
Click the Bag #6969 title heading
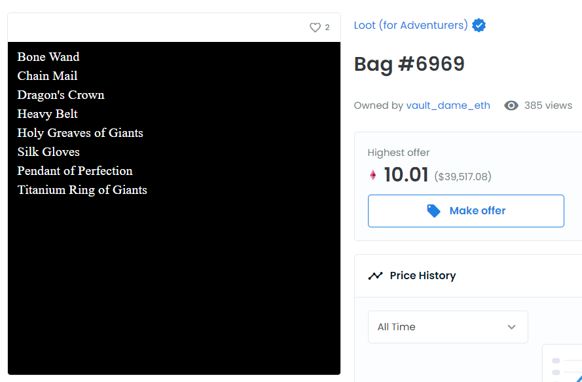(409, 64)
